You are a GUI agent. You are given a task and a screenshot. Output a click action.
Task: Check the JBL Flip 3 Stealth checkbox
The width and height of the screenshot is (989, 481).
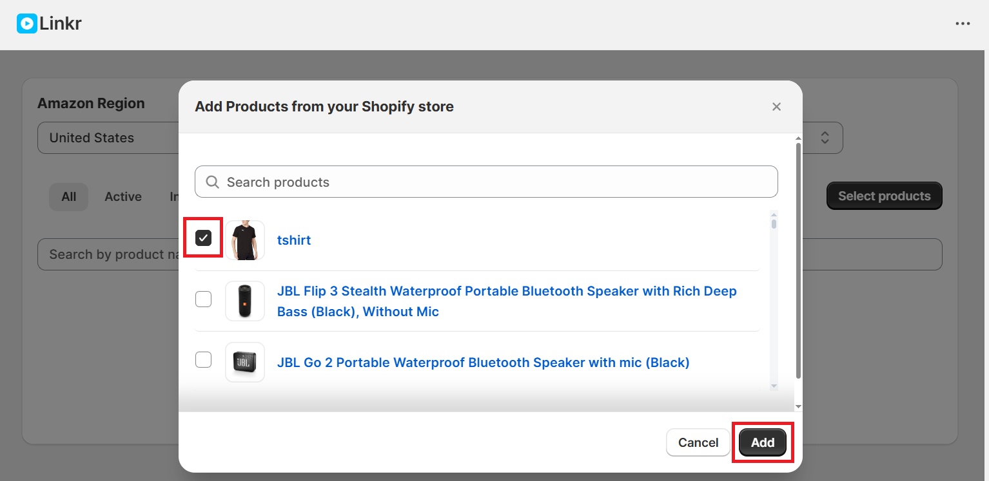coord(203,299)
